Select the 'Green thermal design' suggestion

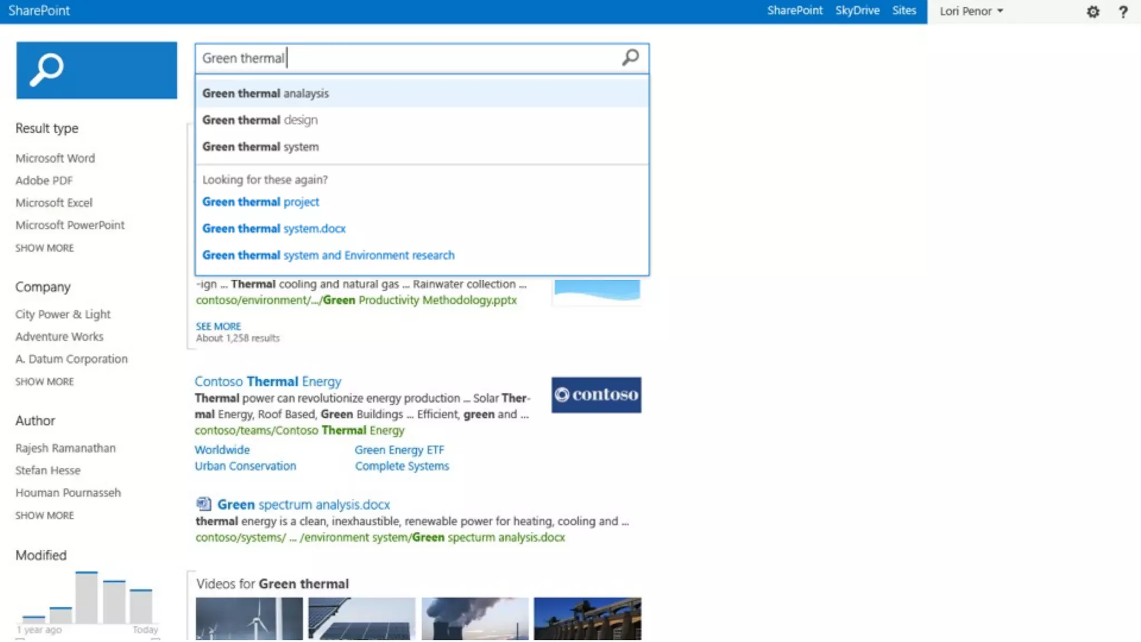[x=260, y=120]
